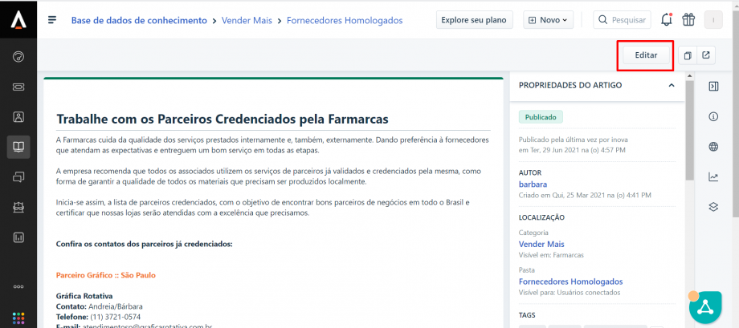Click Explore seu plano button
This screenshot has height=328, width=739.
(x=474, y=20)
